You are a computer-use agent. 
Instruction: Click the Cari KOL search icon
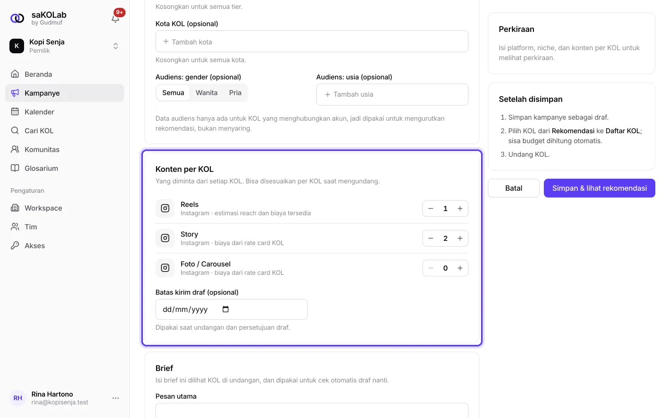point(15,131)
